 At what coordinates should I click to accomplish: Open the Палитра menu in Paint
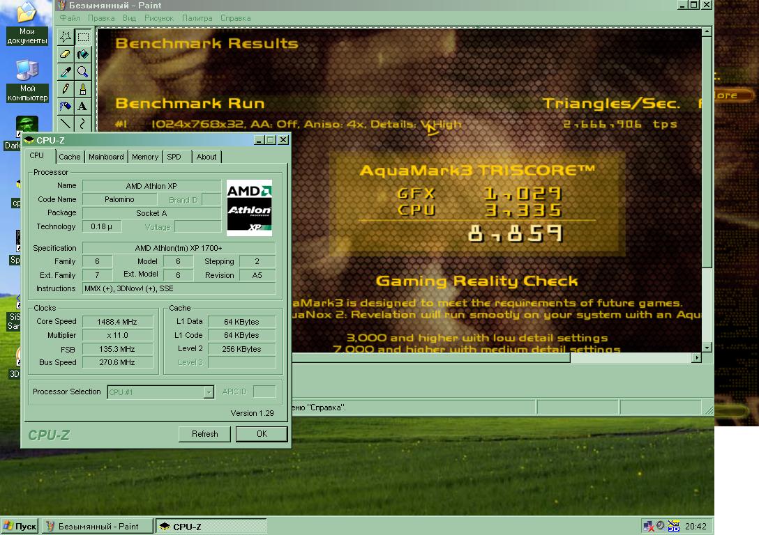tap(197, 18)
